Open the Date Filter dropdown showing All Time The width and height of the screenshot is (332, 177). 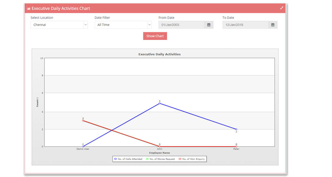coord(123,25)
